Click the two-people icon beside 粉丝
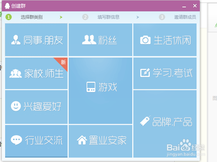 [89, 40]
